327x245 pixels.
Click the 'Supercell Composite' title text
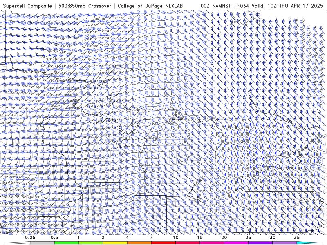[27, 6]
